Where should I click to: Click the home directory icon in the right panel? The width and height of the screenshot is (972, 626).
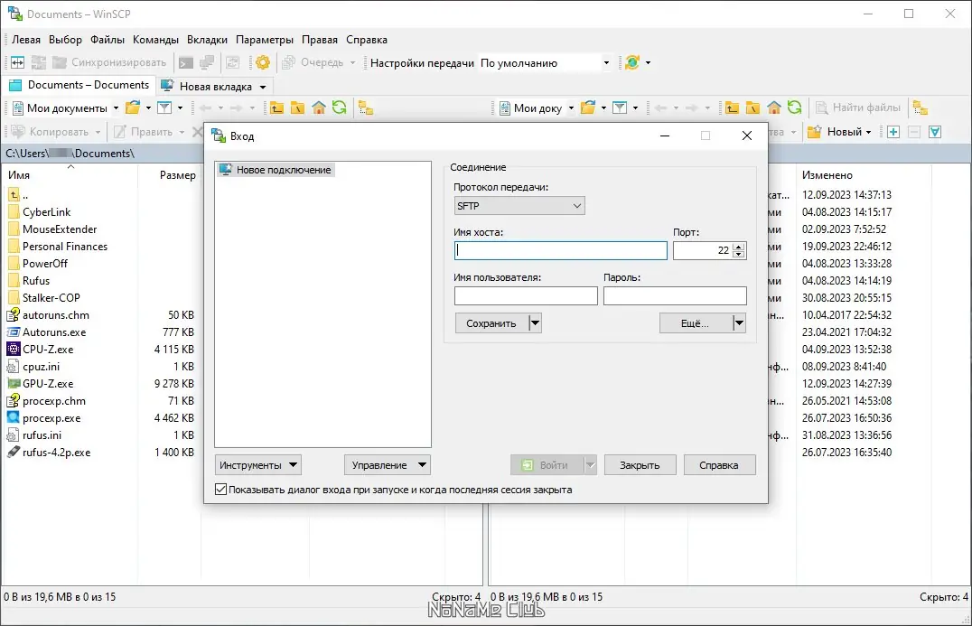(773, 107)
